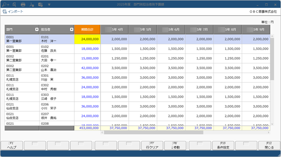Click 4月 value 1,500,000 in 0102 row
This screenshot has height=157, width=281.
115,49
